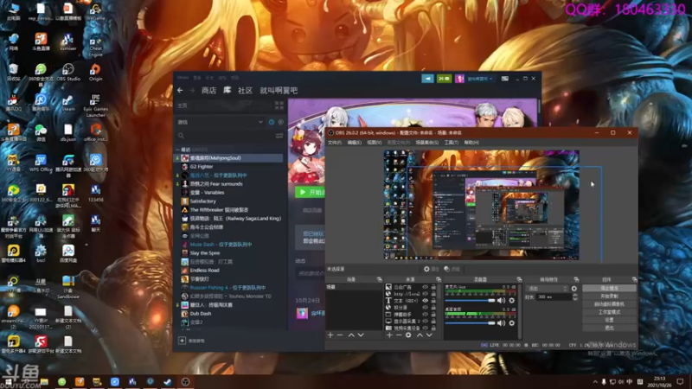Image resolution: width=692 pixels, height=389 pixels.
Task: Open Origin desktop shortcut
Action: (95, 72)
